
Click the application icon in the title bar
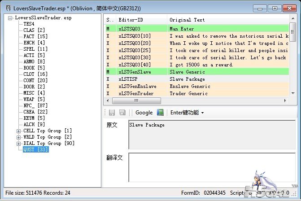[x=6, y=8]
